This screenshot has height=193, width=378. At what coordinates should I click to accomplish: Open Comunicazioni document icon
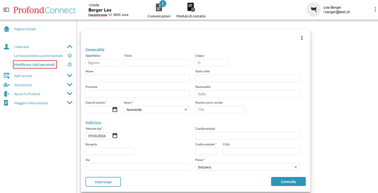(159, 8)
